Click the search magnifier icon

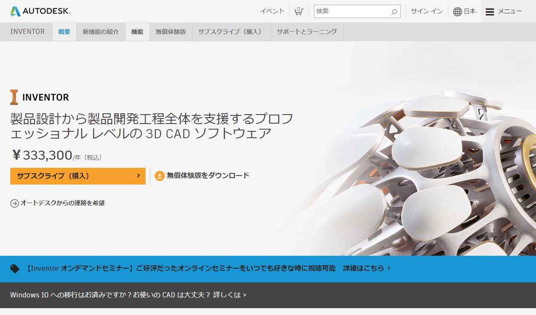394,12
